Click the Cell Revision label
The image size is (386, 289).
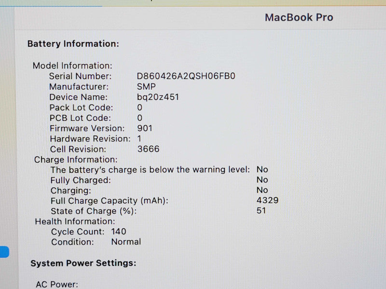coord(78,149)
